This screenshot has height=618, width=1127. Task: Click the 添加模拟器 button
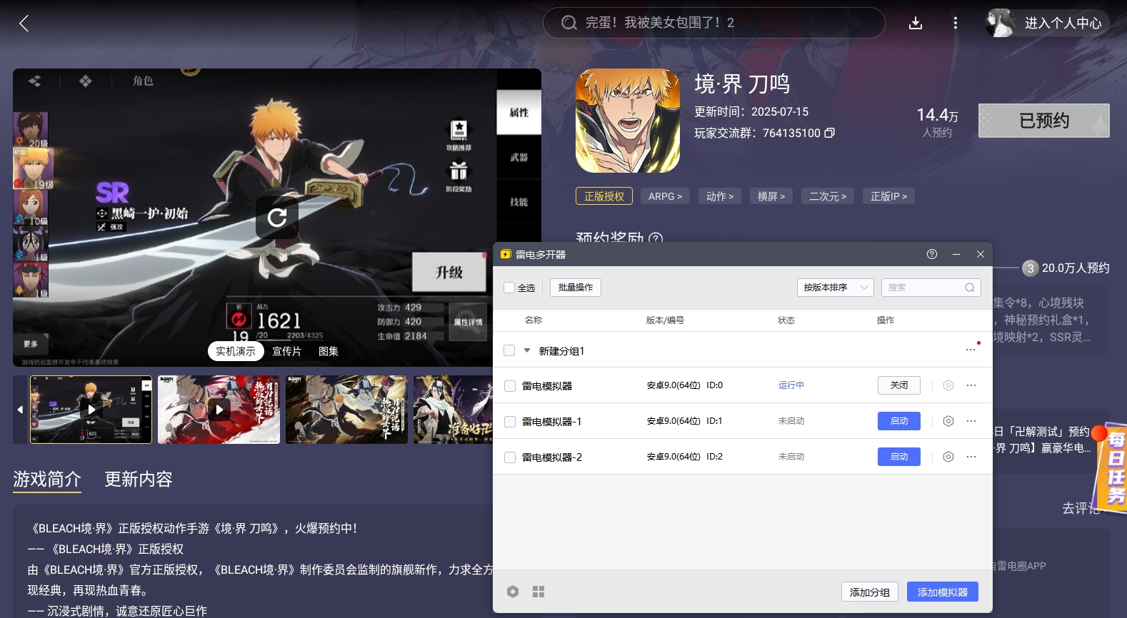[943, 592]
